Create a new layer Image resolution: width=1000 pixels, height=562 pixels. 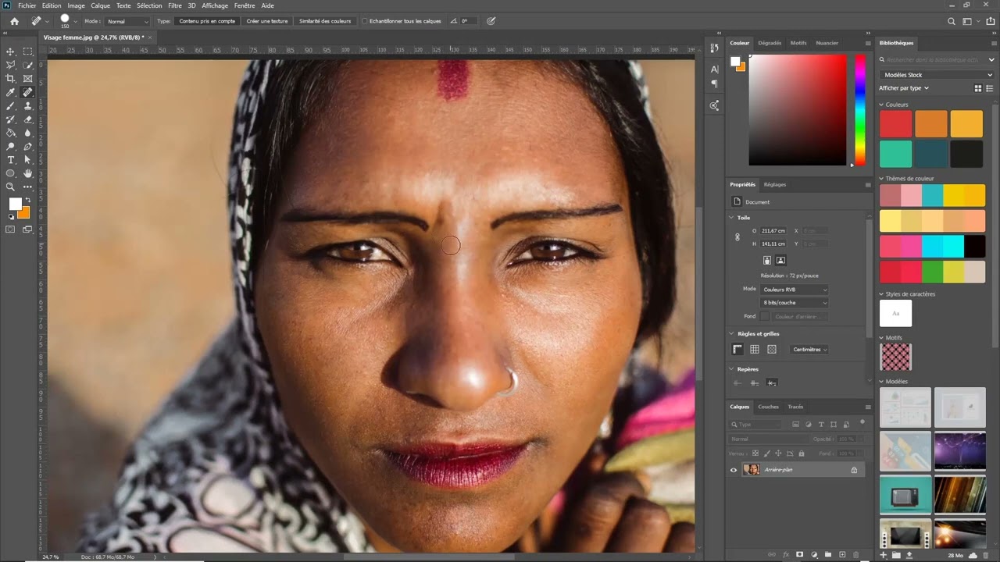click(x=841, y=554)
